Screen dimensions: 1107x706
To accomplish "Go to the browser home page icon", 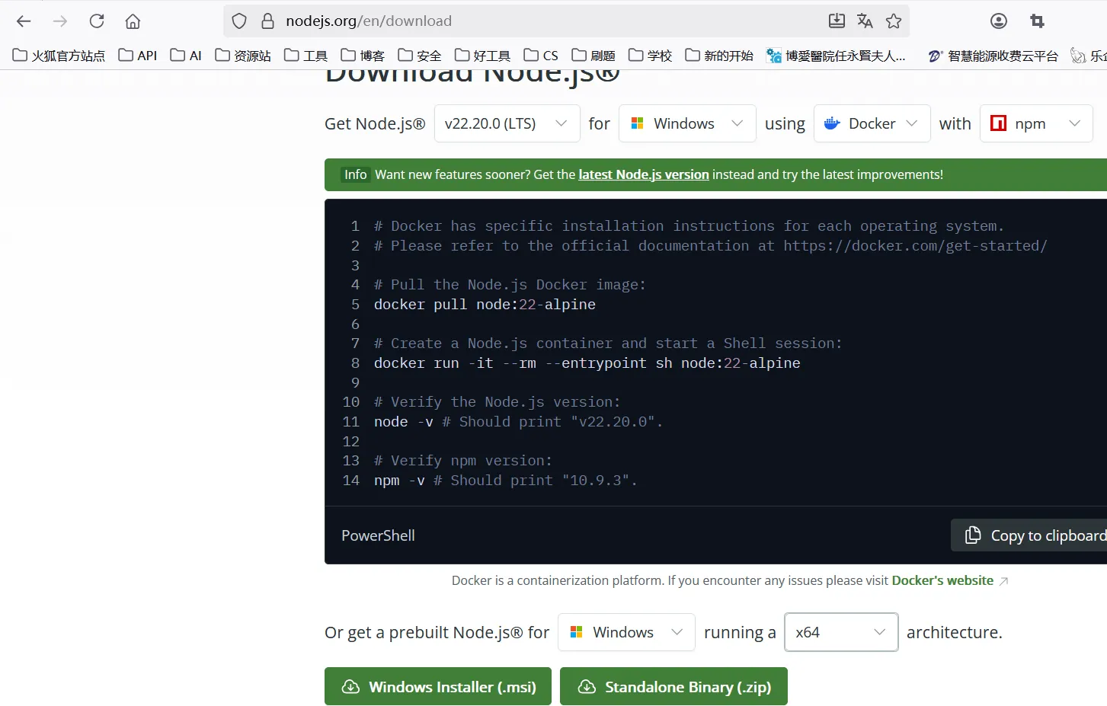I will pos(133,21).
